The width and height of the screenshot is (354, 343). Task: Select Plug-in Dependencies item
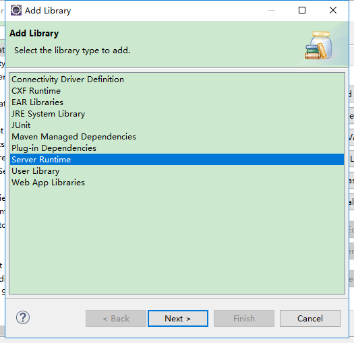pos(54,148)
